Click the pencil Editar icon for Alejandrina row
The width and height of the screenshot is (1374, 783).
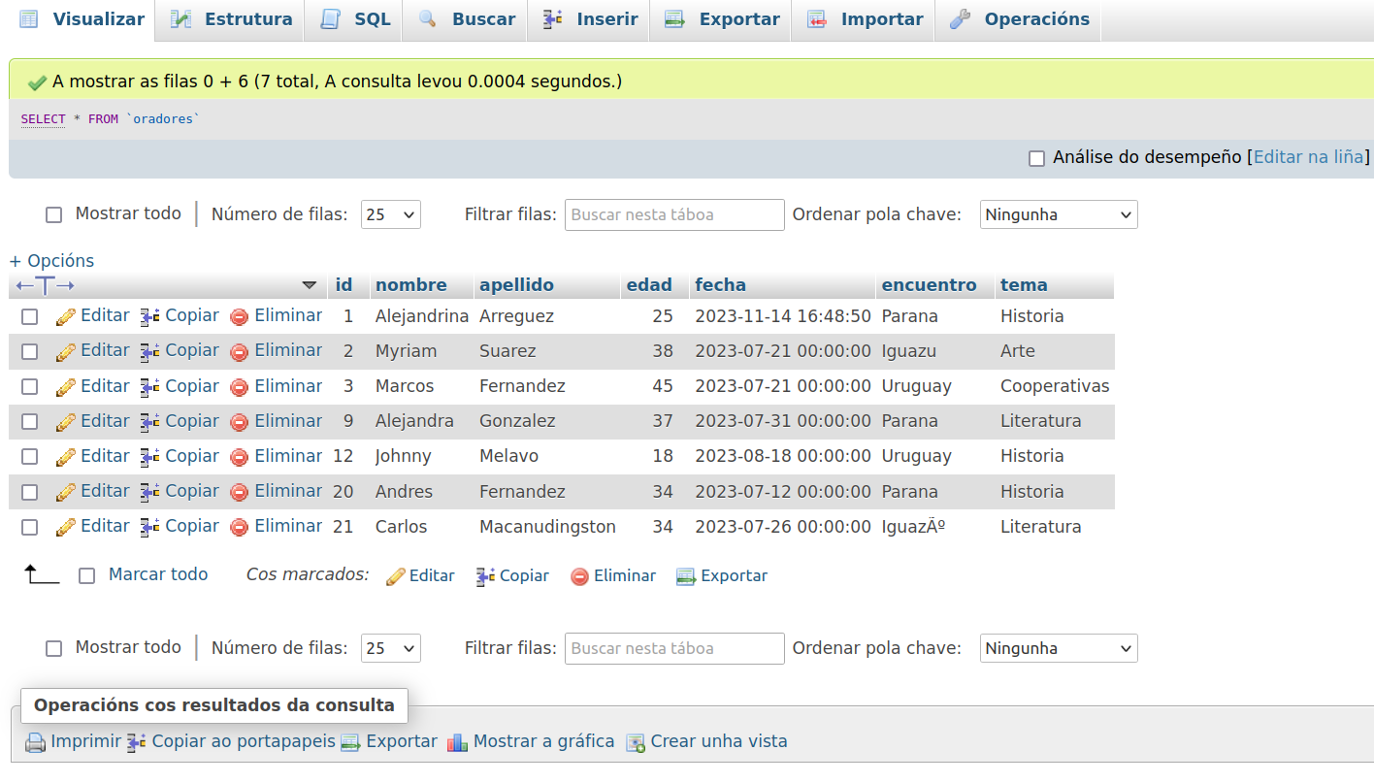pos(66,316)
